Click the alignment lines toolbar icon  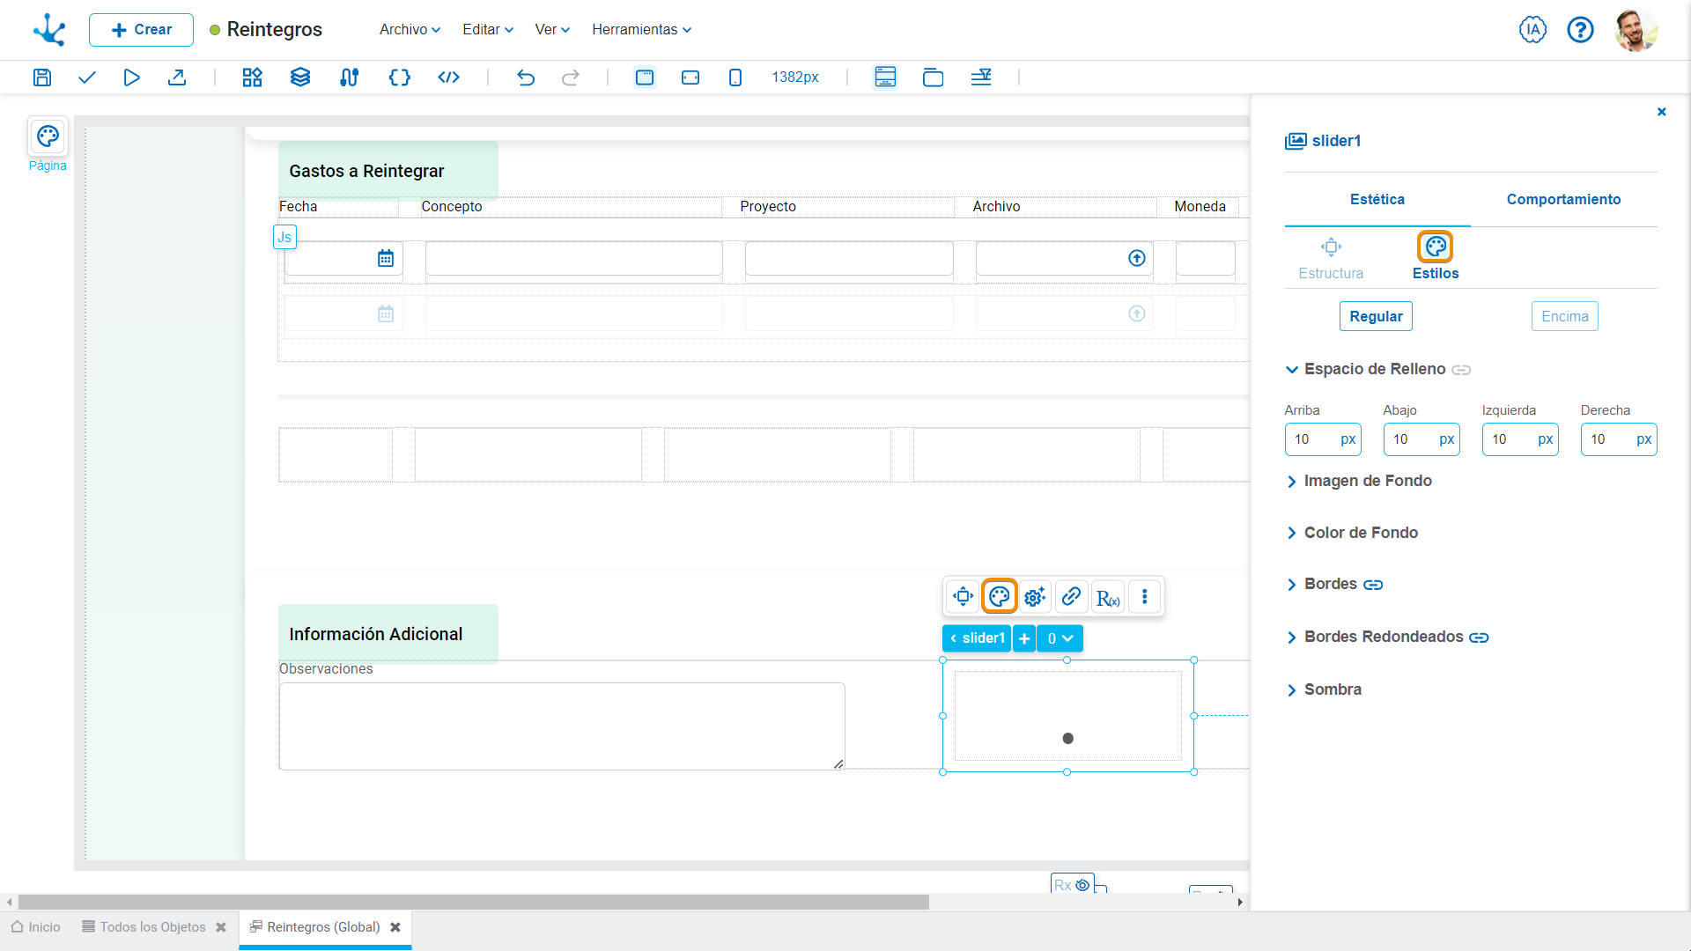tap(981, 77)
